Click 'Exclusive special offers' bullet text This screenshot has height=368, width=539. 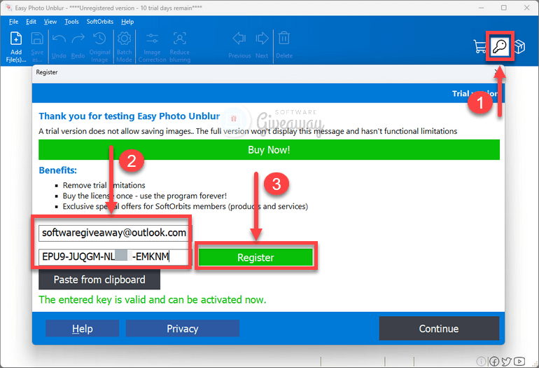pyautogui.click(x=185, y=207)
